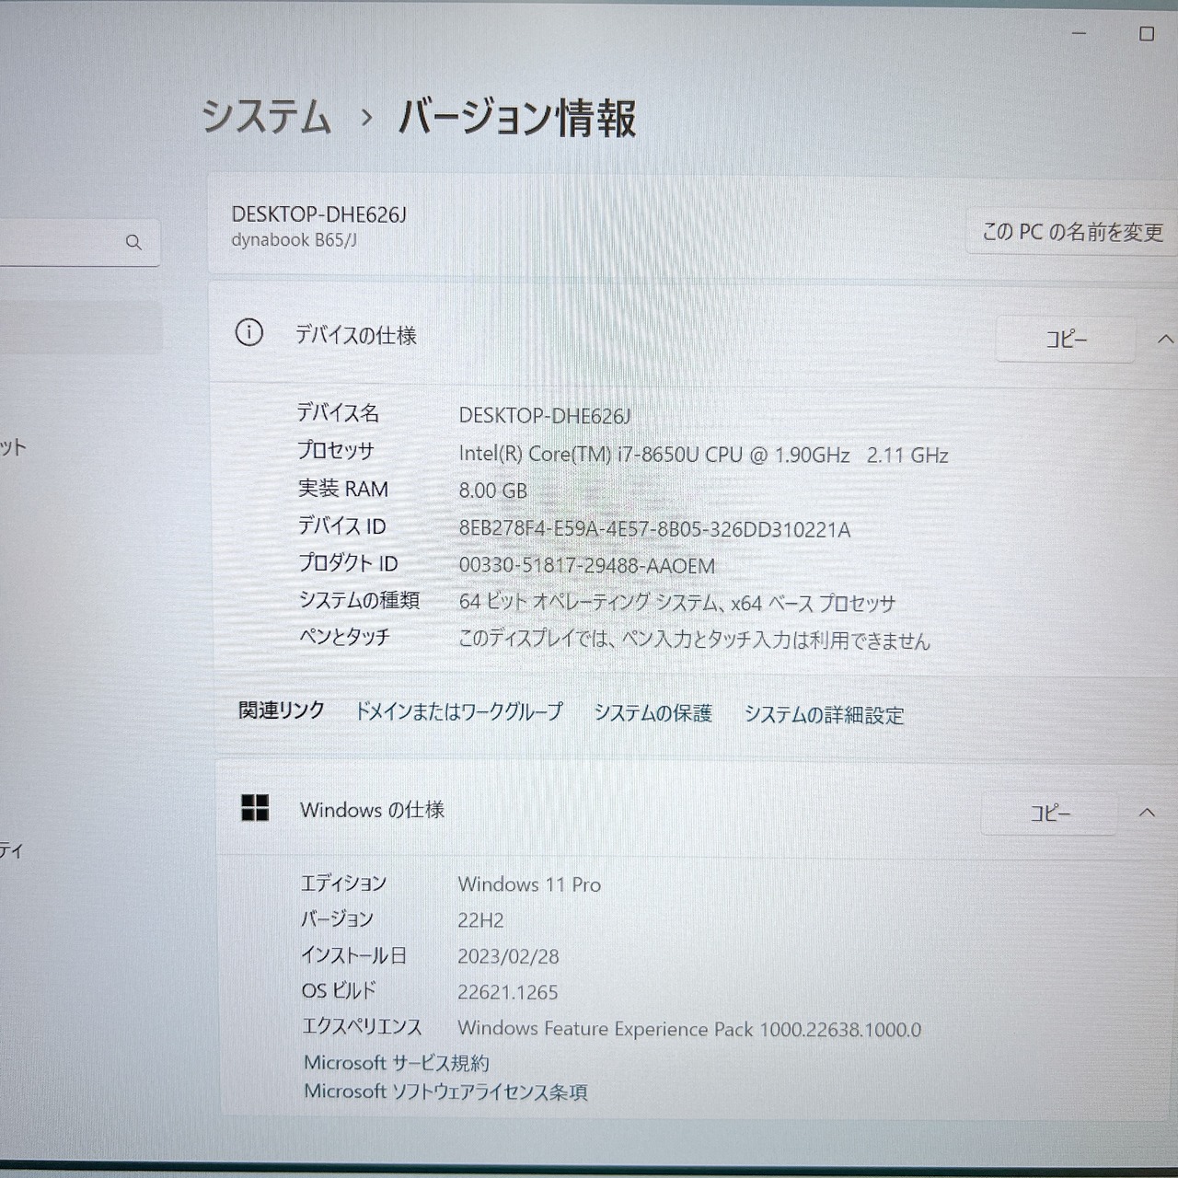Click the search magnifier icon
Image resolution: width=1178 pixels, height=1178 pixels.
[x=133, y=242]
